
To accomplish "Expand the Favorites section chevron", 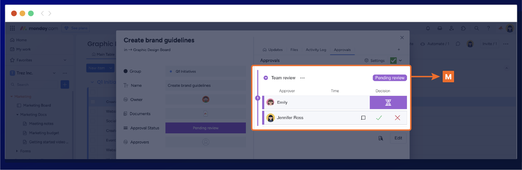I will pyautogui.click(x=65, y=60).
